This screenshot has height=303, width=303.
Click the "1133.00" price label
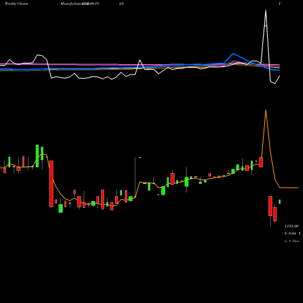pos(291,226)
